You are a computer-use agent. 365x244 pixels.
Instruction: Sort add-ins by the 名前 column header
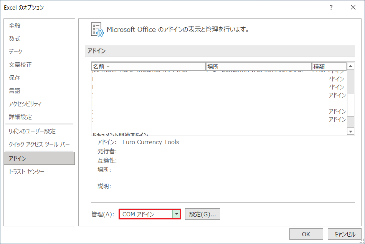tap(148, 66)
